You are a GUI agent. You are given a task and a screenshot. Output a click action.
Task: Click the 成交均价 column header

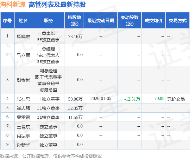[x=154, y=21]
